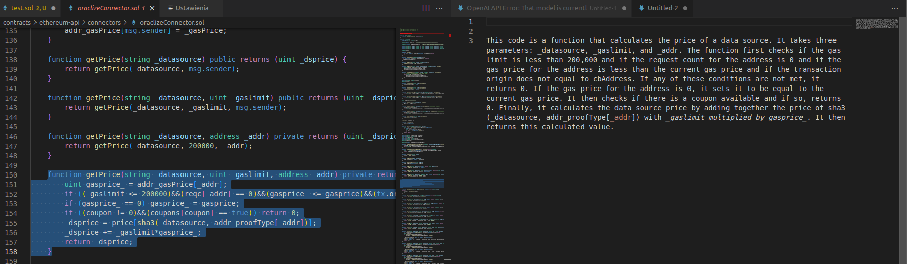The height and width of the screenshot is (264, 907).
Task: Open the connectors breadcrumb dropdown
Action: pyautogui.click(x=104, y=23)
